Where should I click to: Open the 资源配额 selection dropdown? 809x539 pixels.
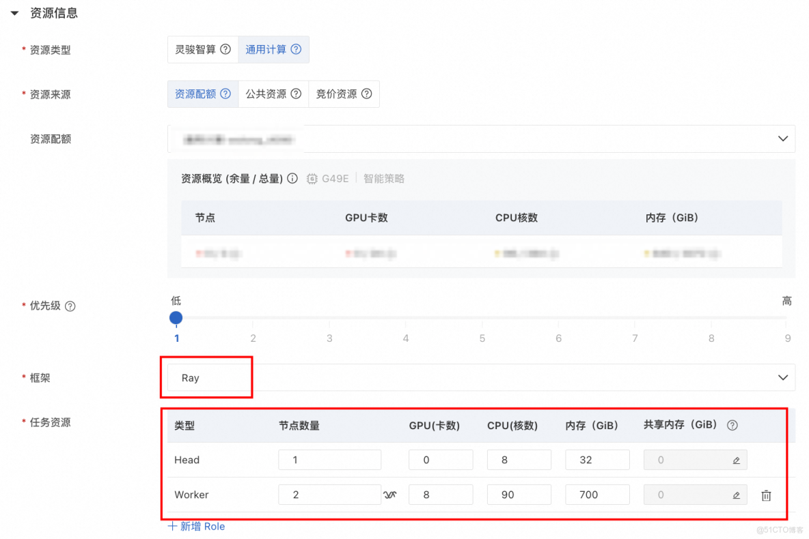[x=783, y=138]
